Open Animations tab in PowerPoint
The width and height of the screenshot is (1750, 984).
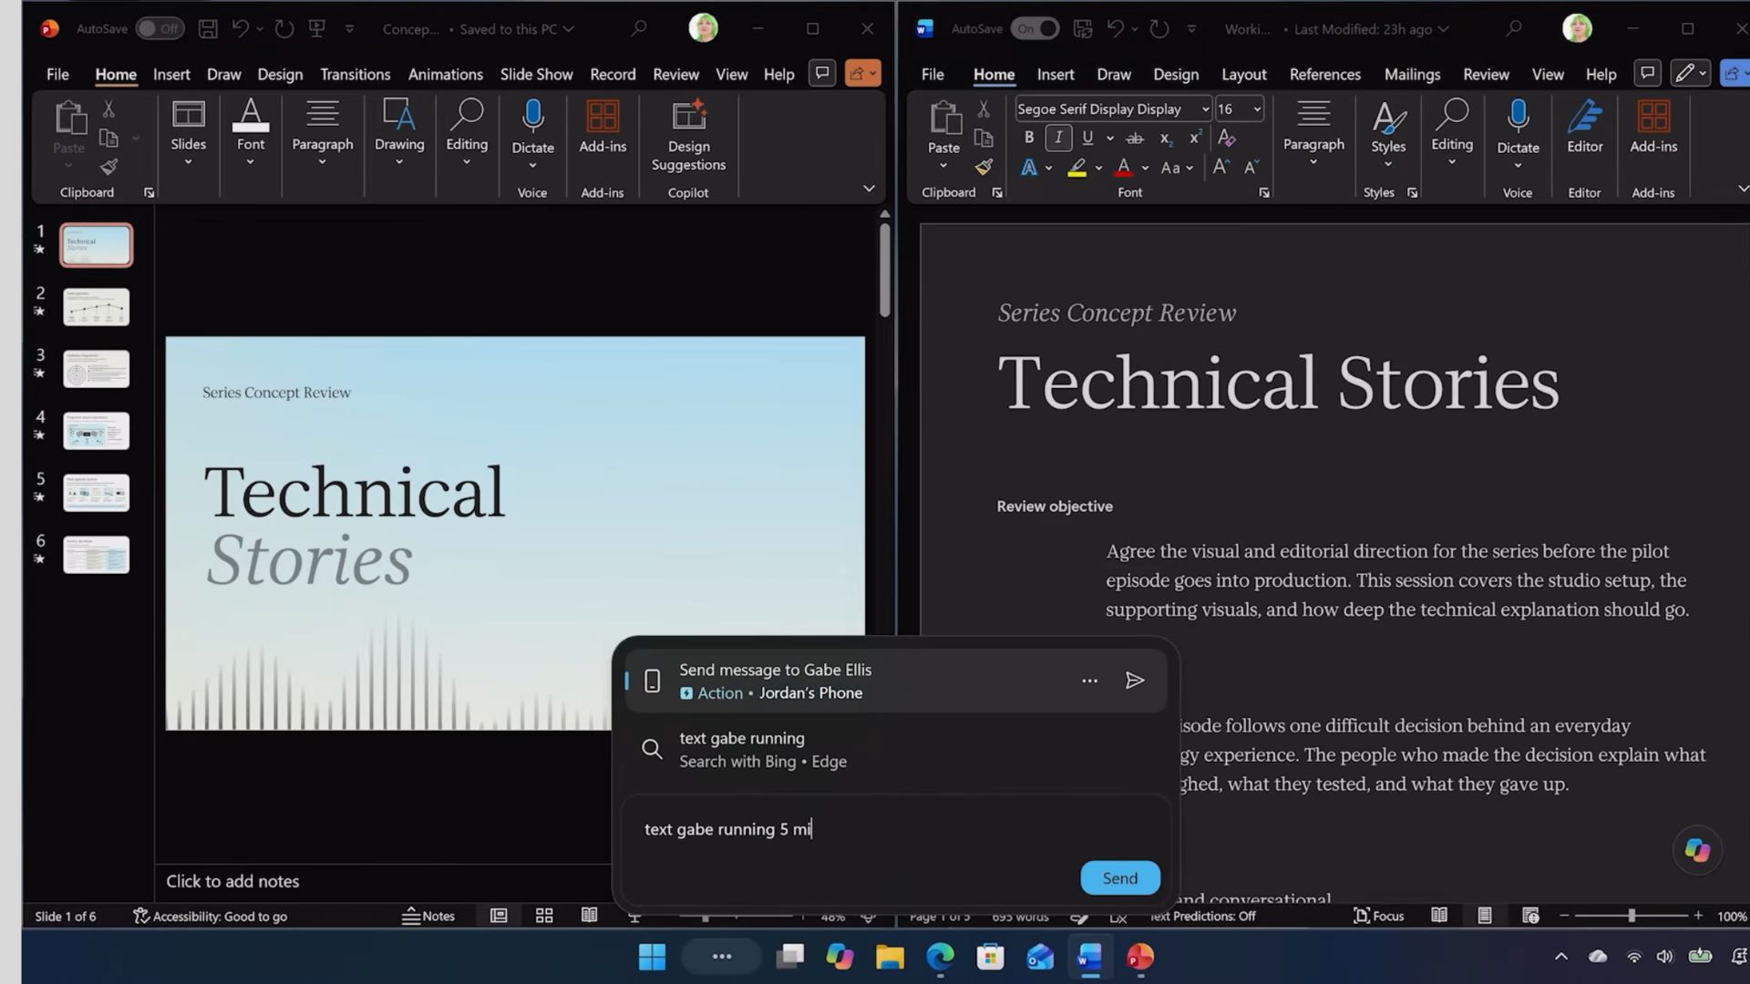pos(446,75)
